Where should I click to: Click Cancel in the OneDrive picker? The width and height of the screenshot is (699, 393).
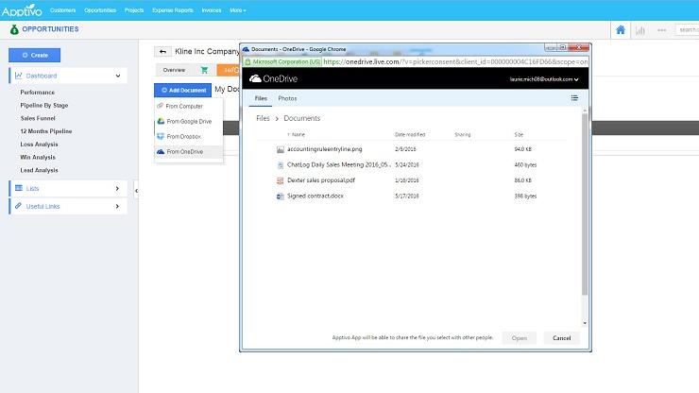tap(561, 338)
